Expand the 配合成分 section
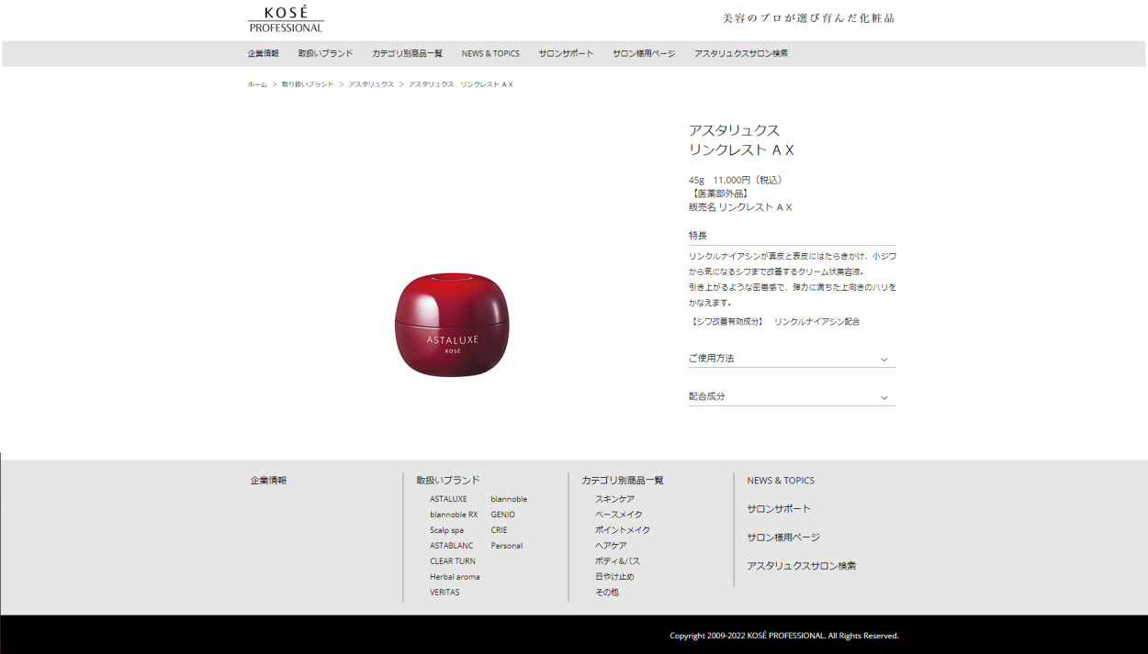 [x=792, y=396]
